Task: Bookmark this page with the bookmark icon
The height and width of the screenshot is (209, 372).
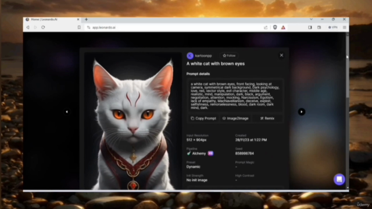Action: pyautogui.click(x=79, y=27)
